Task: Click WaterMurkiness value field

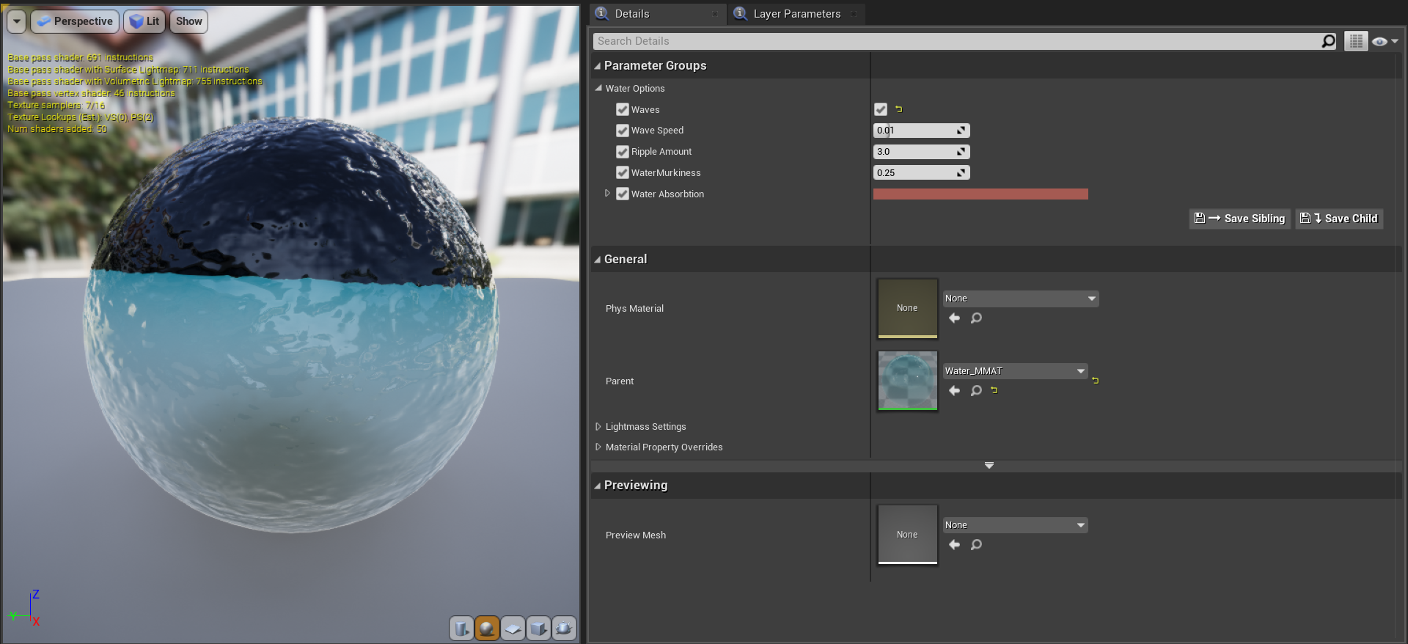Action: (921, 172)
